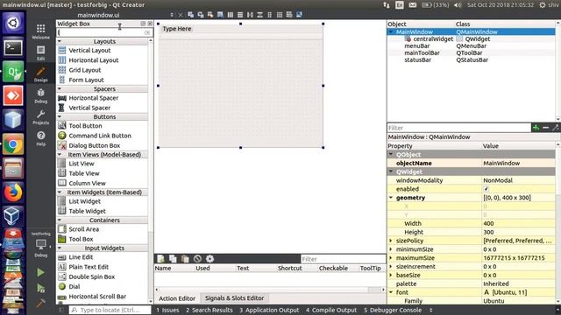Apply Lay Out Horizontally from the toolbar
The height and width of the screenshot is (315, 561).
pyautogui.click(x=231, y=15)
